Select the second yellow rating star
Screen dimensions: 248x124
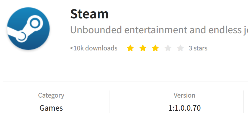[x=143, y=48]
